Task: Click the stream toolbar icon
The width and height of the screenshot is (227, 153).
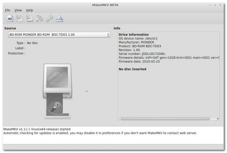Action: point(39,18)
